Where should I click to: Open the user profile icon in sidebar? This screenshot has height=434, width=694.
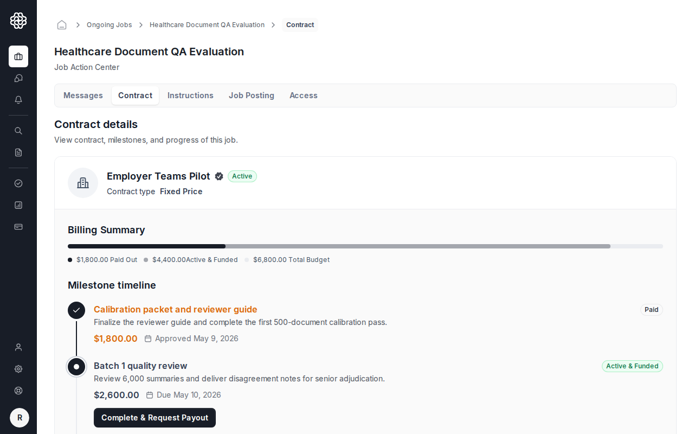coord(18,347)
